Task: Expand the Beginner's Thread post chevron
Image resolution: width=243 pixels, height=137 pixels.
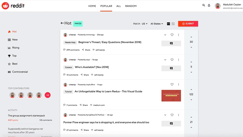Action: (165, 35)
